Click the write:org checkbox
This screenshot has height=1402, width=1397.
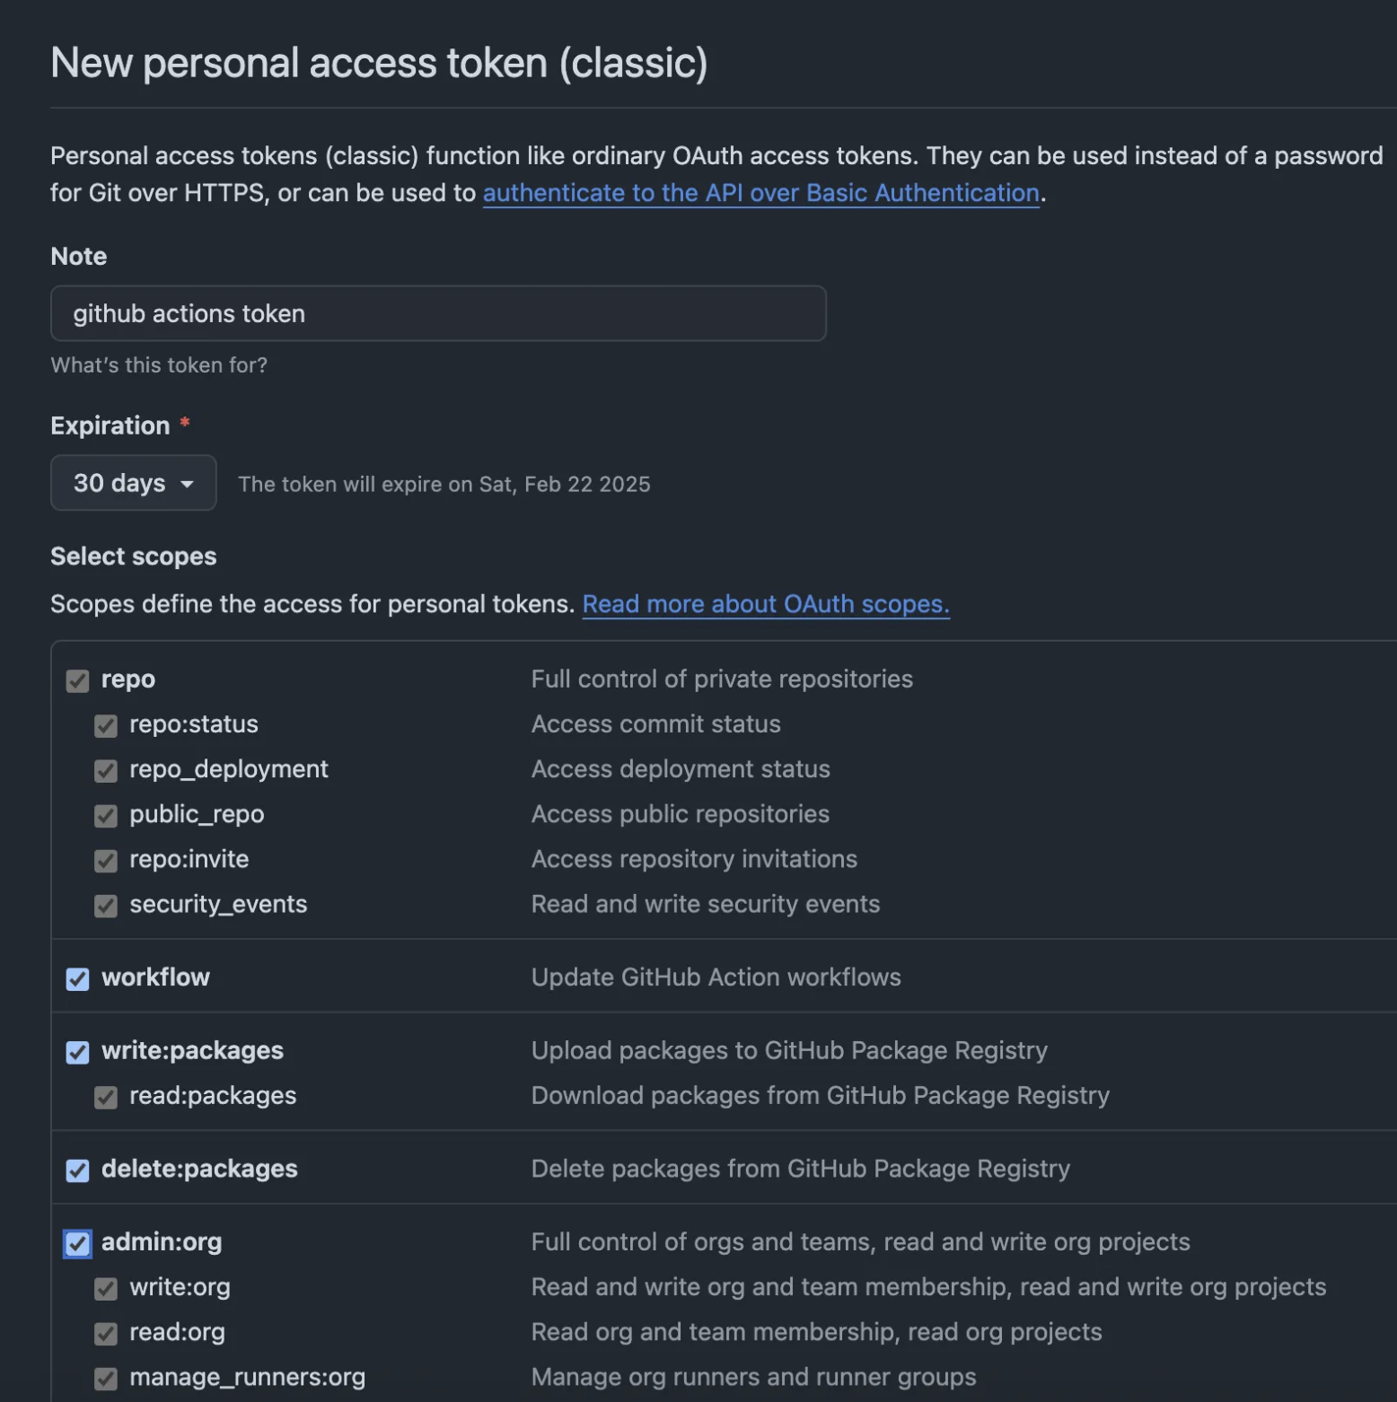pos(106,1289)
